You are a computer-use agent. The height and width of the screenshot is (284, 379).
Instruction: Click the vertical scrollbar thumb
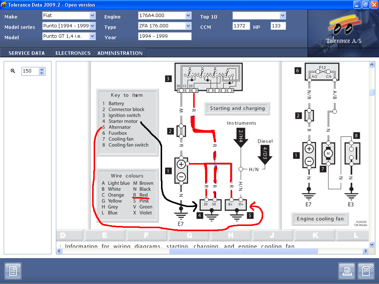[x=372, y=92]
